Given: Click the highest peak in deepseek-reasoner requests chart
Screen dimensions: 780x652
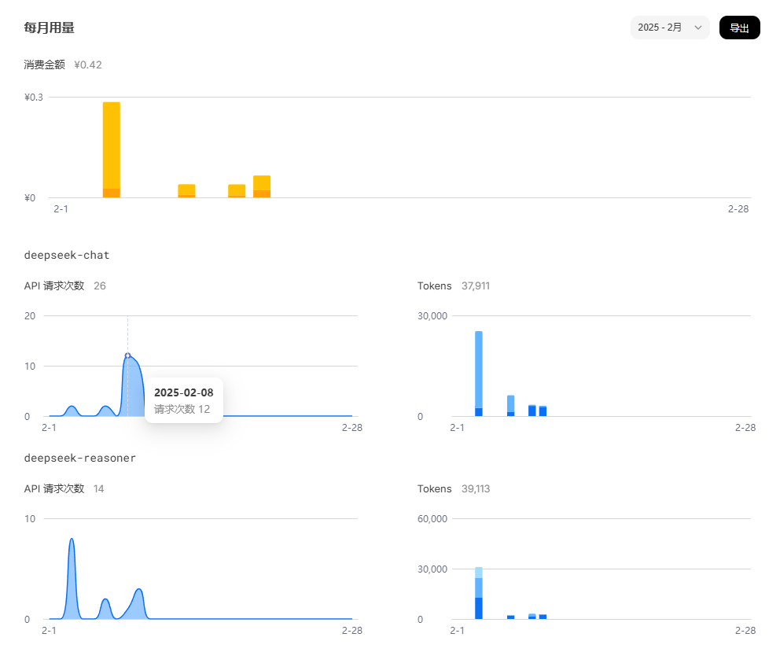Looking at the screenshot, I should [72, 539].
